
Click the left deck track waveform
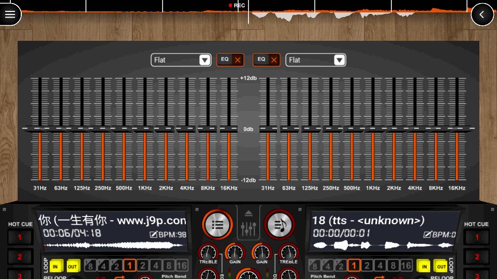(x=114, y=245)
